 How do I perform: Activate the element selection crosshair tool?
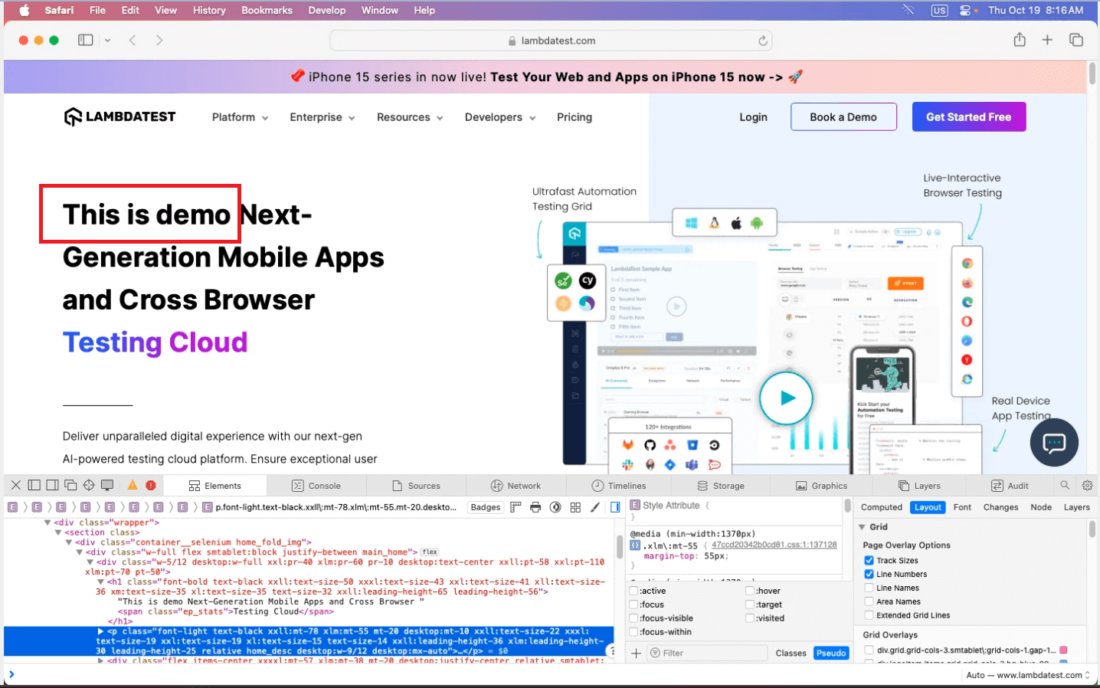click(x=89, y=485)
